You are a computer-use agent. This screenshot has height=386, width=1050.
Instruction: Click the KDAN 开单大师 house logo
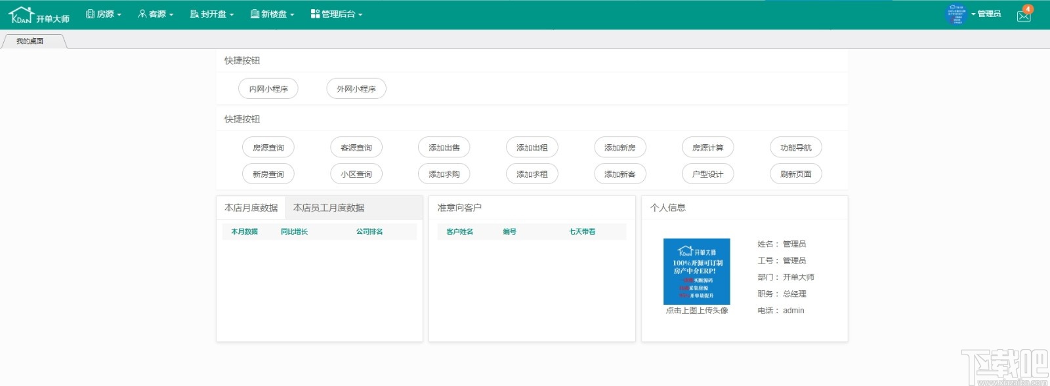(x=39, y=15)
